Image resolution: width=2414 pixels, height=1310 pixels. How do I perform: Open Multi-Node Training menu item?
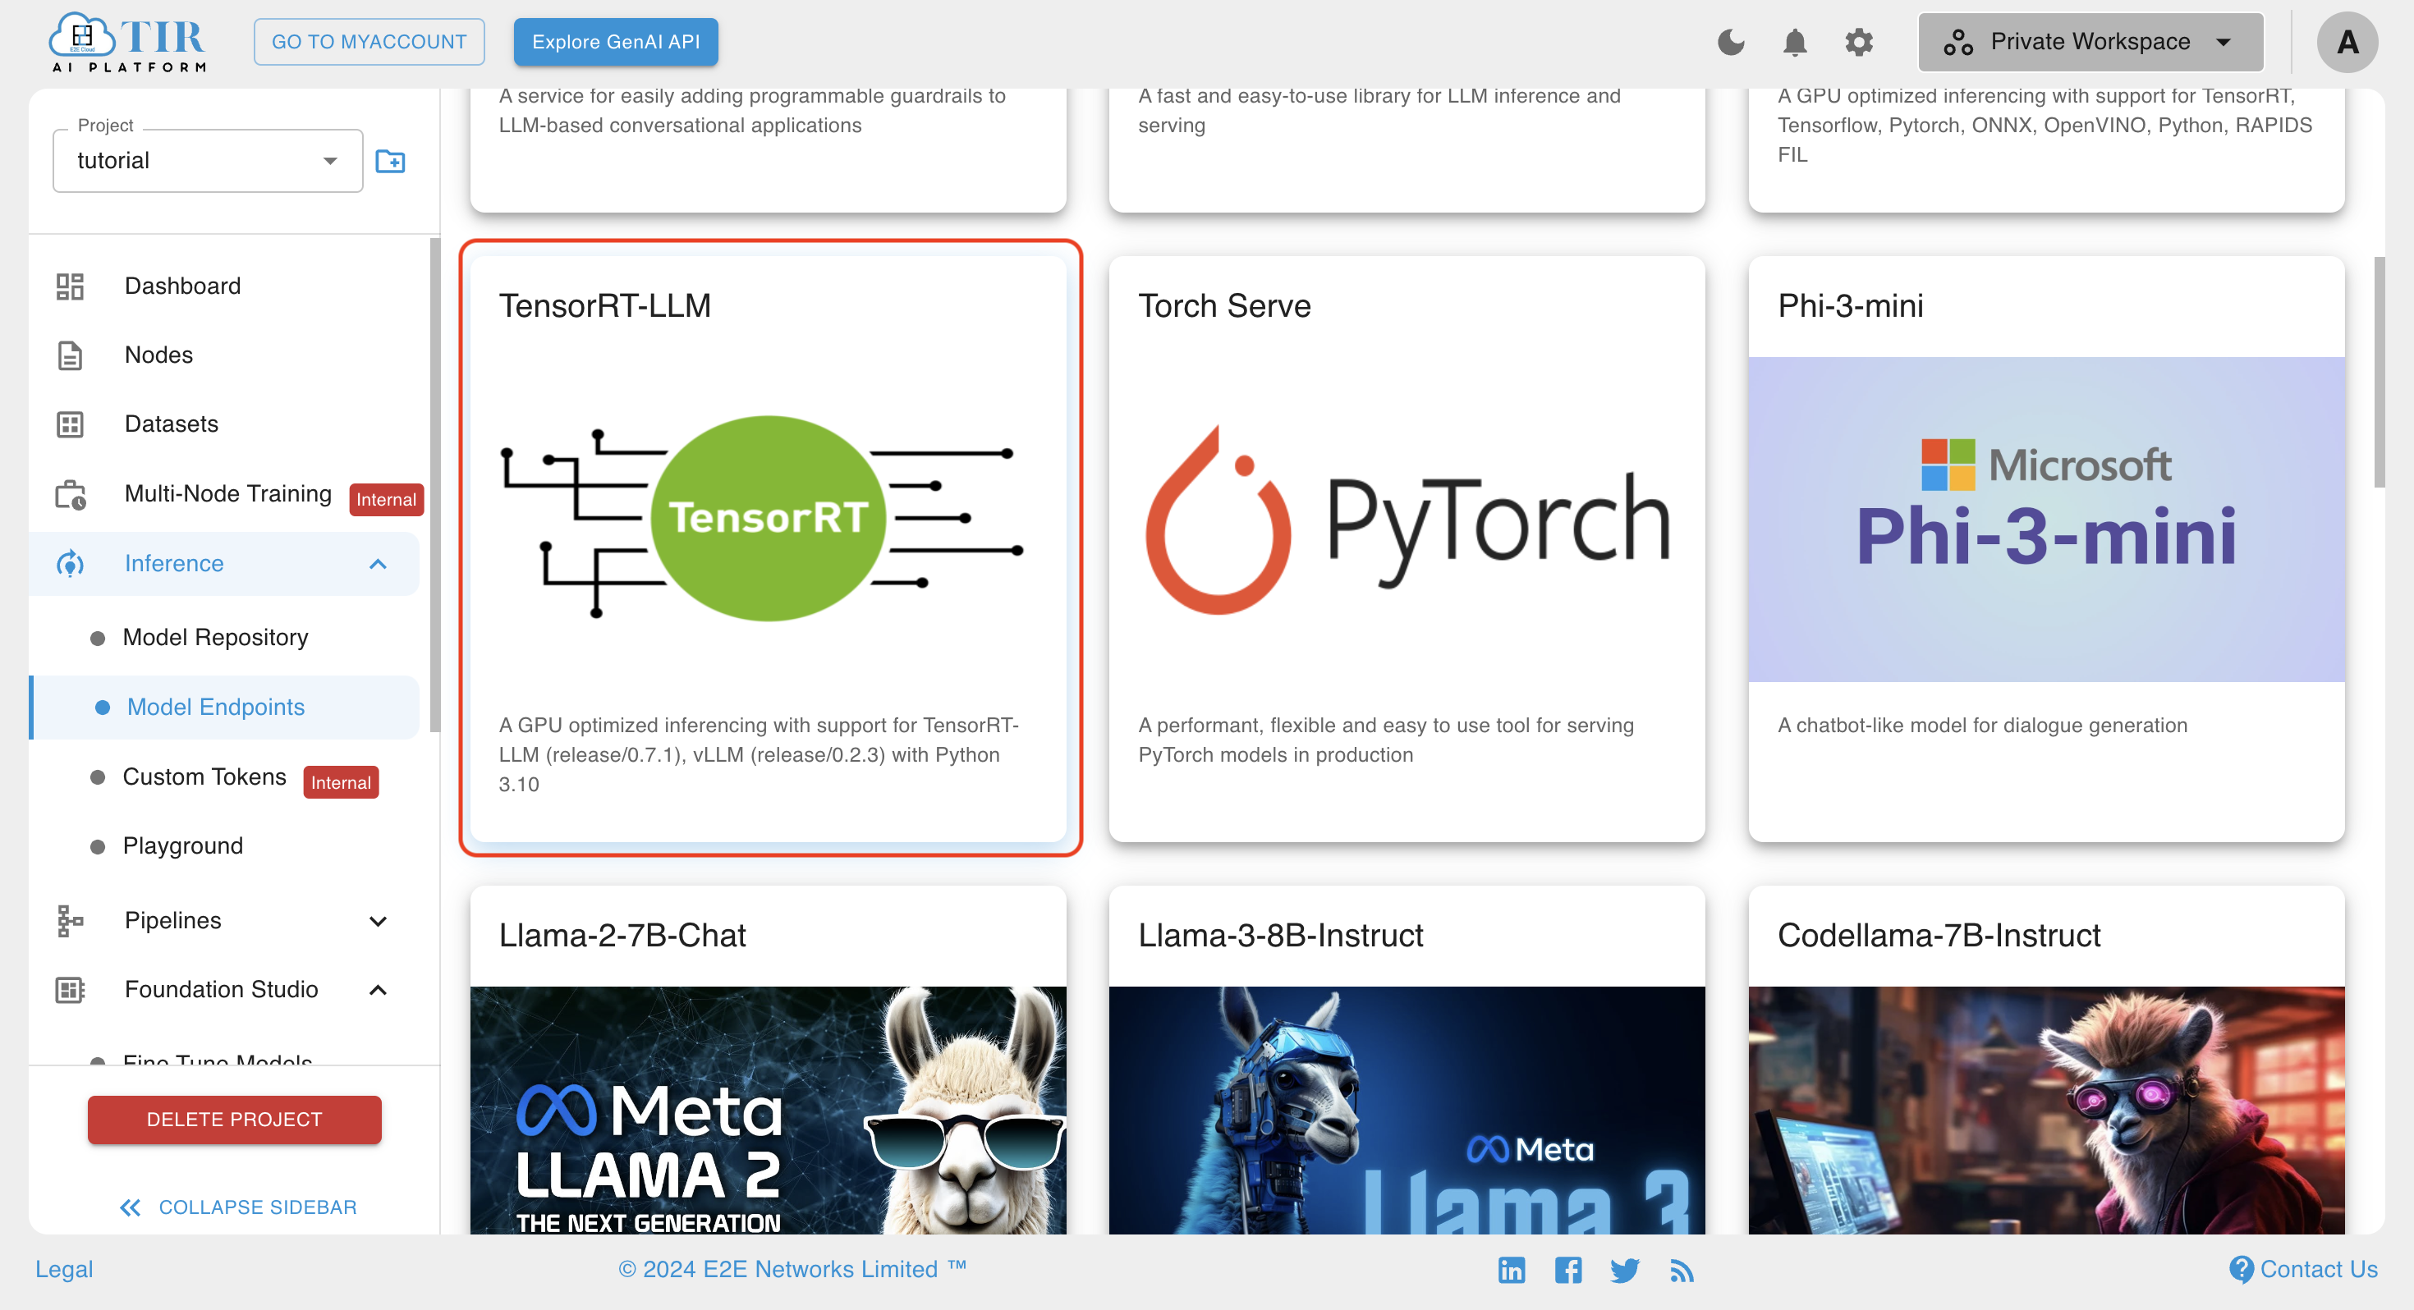(x=227, y=494)
